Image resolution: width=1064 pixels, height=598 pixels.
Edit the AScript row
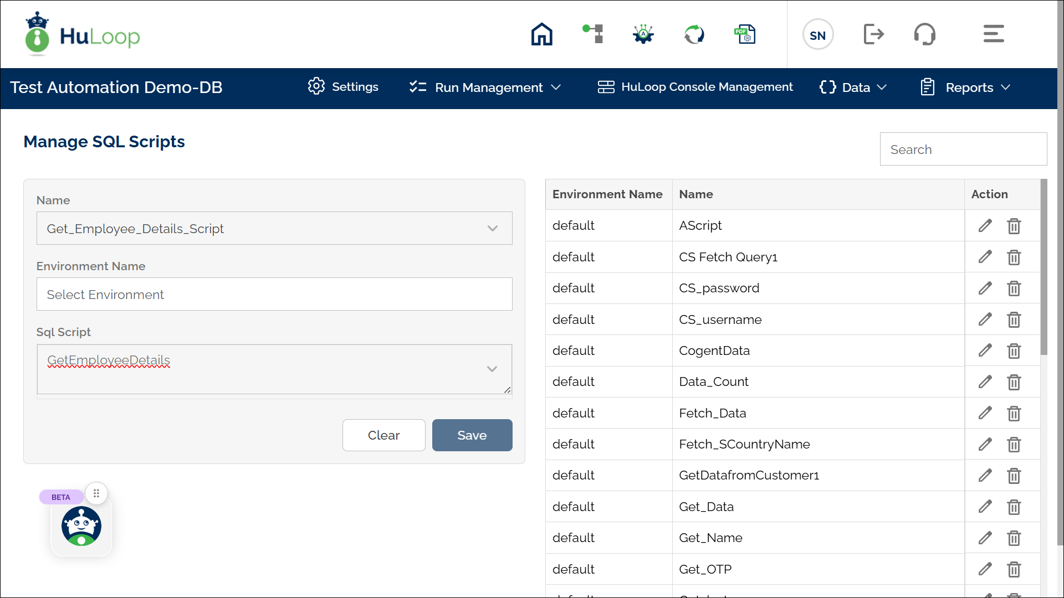click(985, 226)
